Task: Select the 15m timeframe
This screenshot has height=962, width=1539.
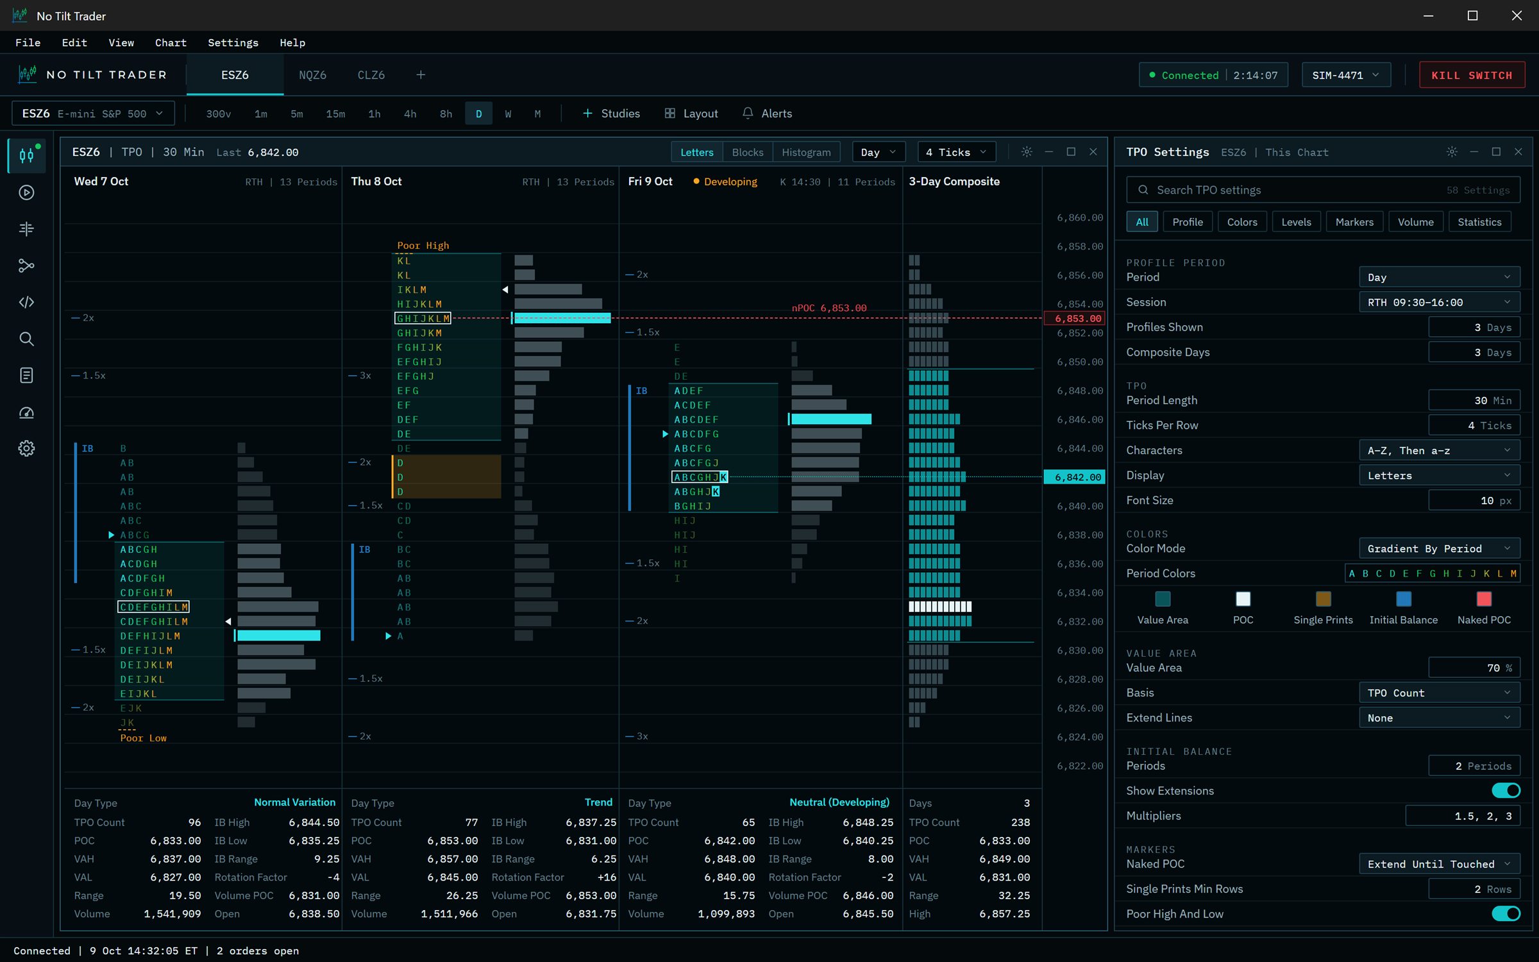Action: pyautogui.click(x=335, y=114)
